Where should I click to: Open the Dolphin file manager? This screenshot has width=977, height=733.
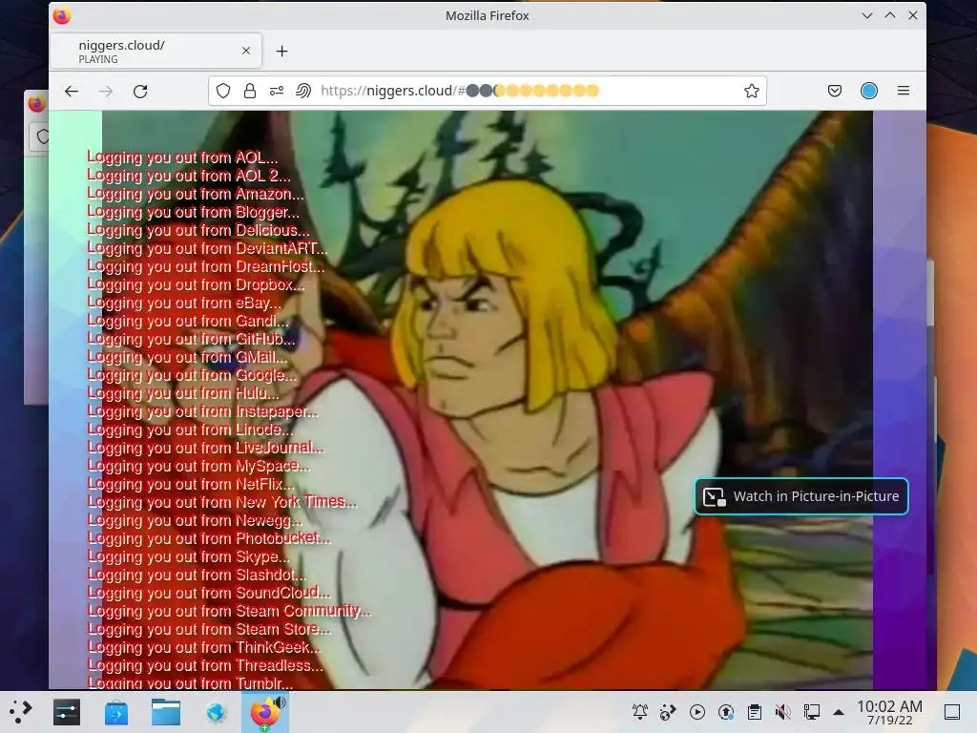click(166, 712)
